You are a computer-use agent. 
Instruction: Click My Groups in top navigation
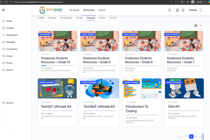point(74,10)
